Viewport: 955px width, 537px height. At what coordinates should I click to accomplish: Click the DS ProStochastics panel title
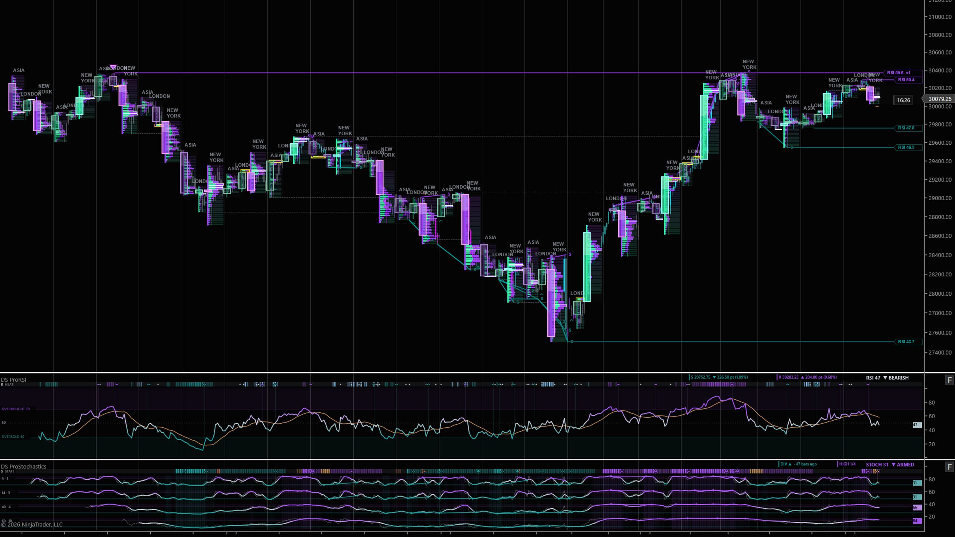point(24,467)
